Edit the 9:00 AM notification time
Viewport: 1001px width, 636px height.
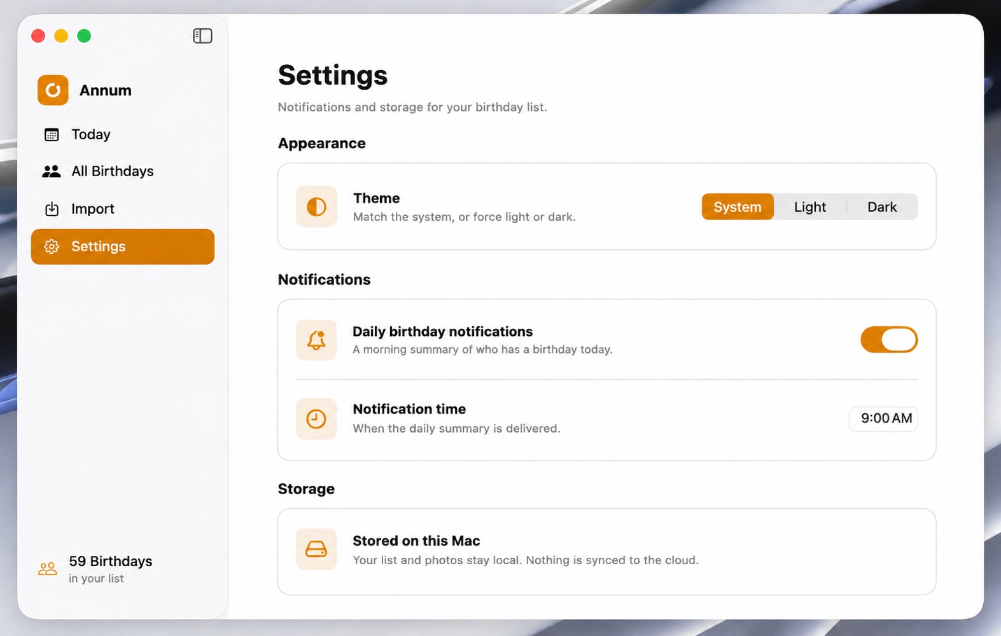click(883, 418)
